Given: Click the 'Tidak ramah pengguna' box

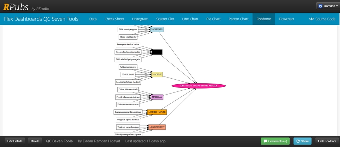Looking at the screenshot, I should point(128,29).
